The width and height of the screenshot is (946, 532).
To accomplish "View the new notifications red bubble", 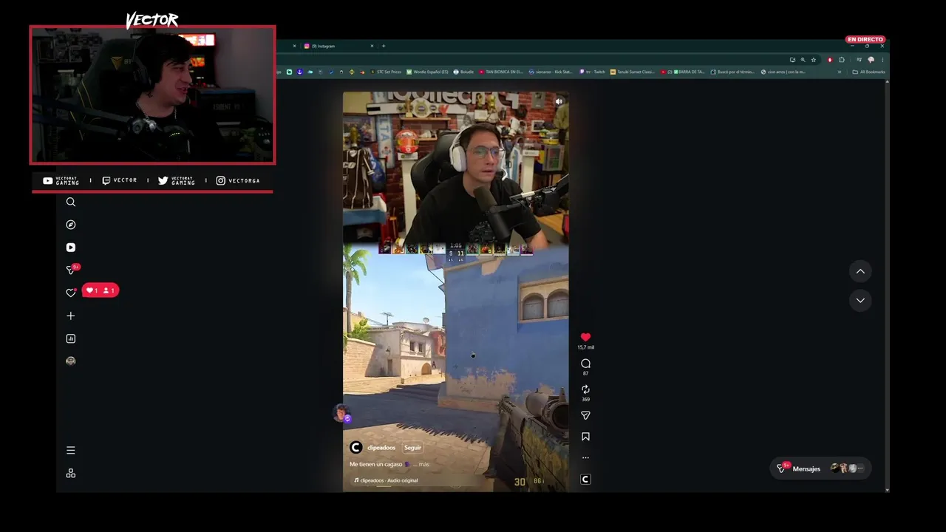I will coord(101,290).
